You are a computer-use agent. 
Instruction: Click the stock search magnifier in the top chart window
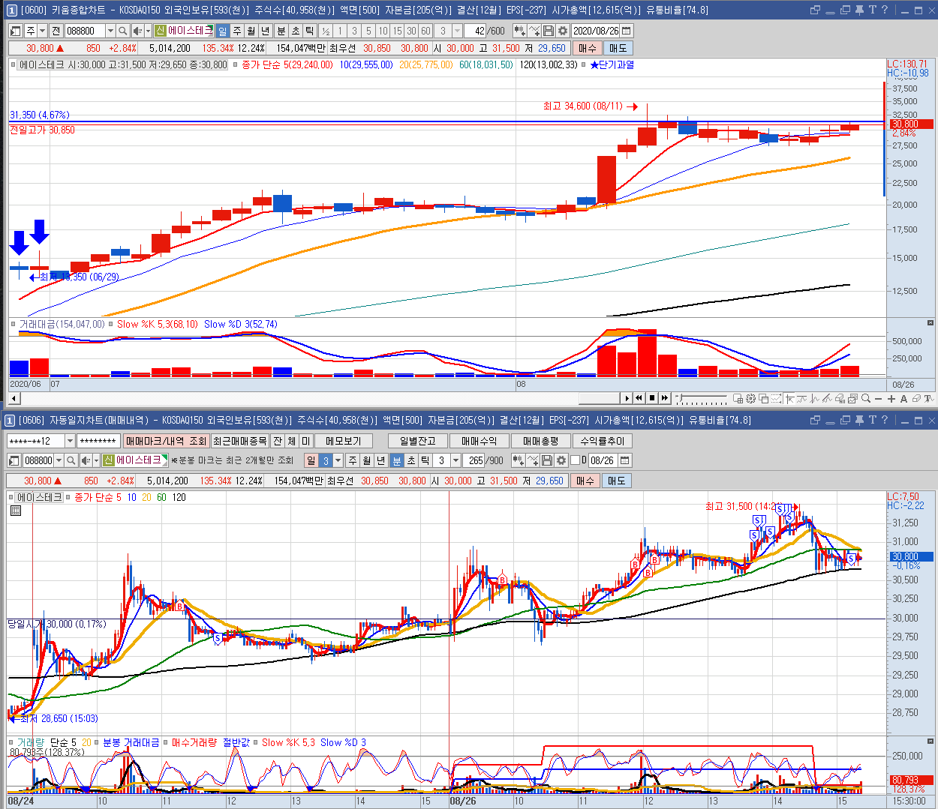click(122, 31)
